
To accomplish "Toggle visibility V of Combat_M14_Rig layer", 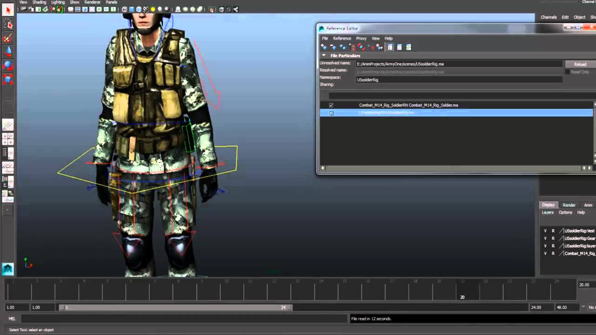I will (x=545, y=254).
